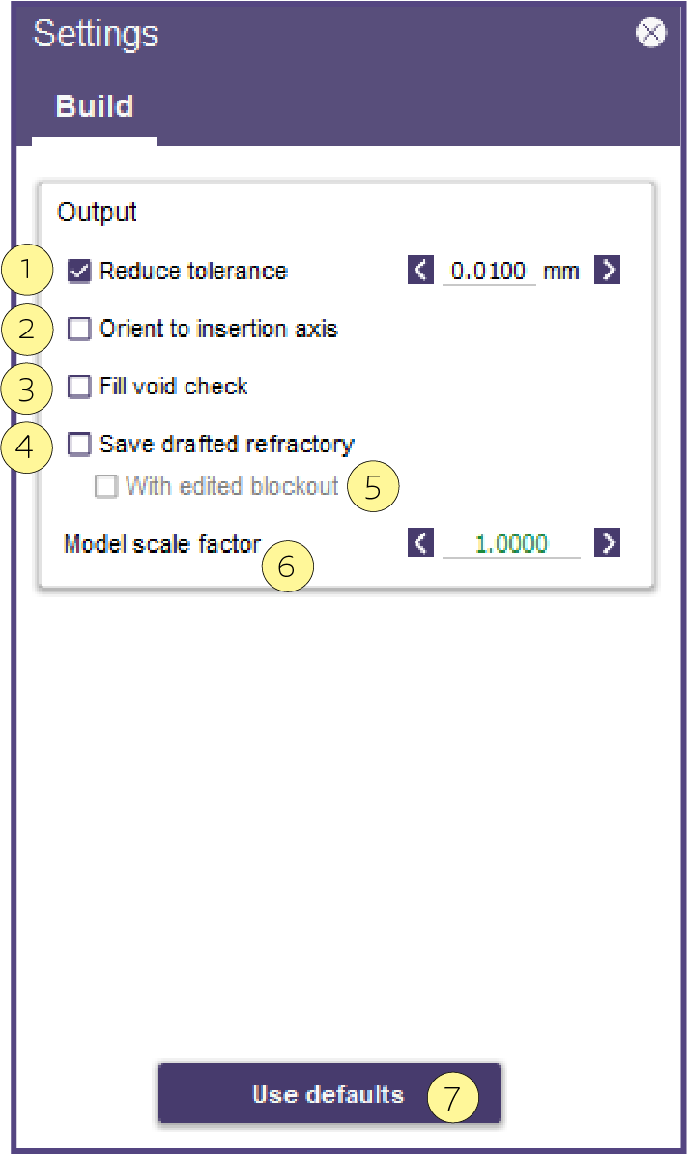Uncheck the Reduce tolerance checkbox

point(78,271)
